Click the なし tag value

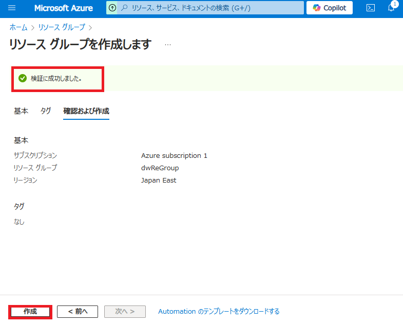click(x=19, y=222)
